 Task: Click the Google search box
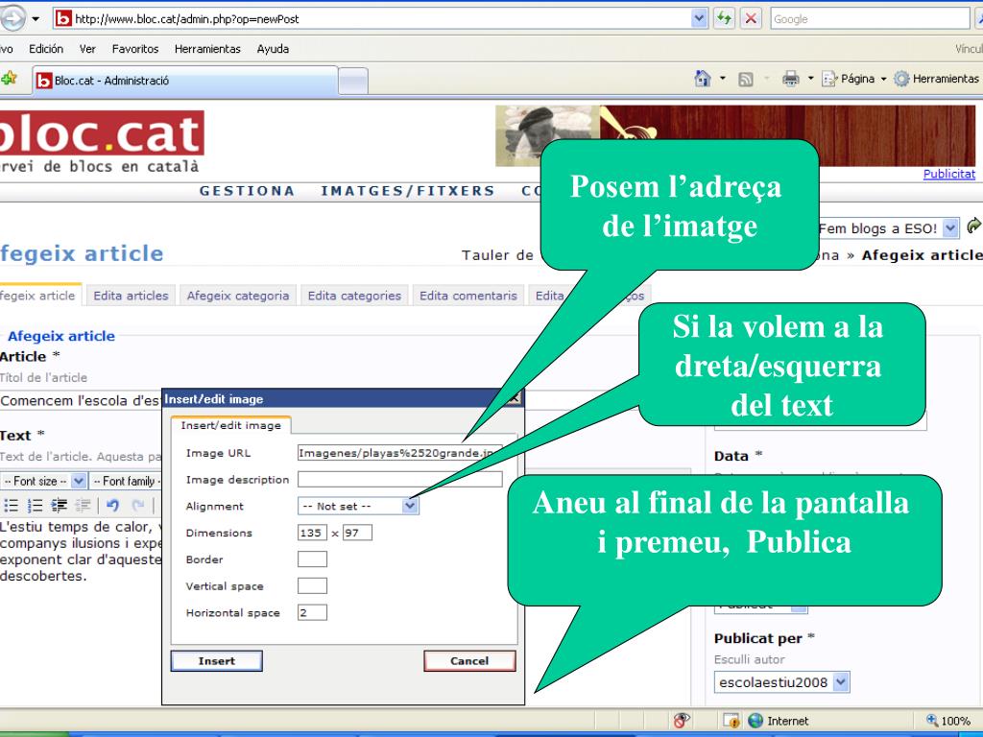pyautogui.click(x=870, y=19)
